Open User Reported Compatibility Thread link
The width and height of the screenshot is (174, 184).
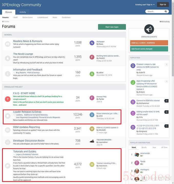(x=38, y=117)
